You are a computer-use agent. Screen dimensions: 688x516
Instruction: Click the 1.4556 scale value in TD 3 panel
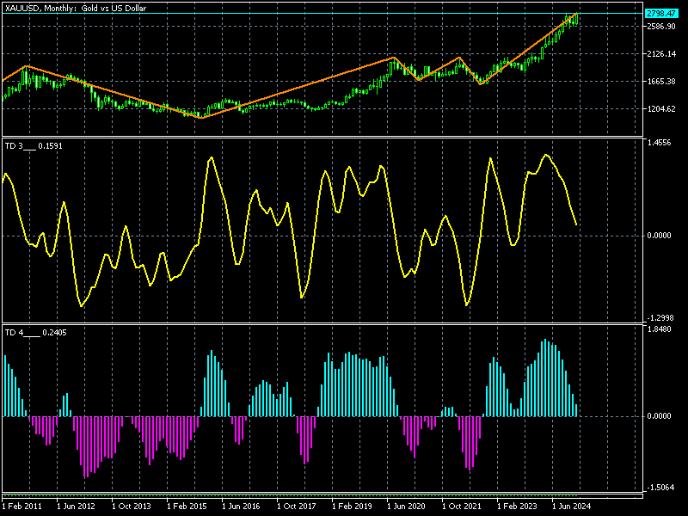point(659,143)
